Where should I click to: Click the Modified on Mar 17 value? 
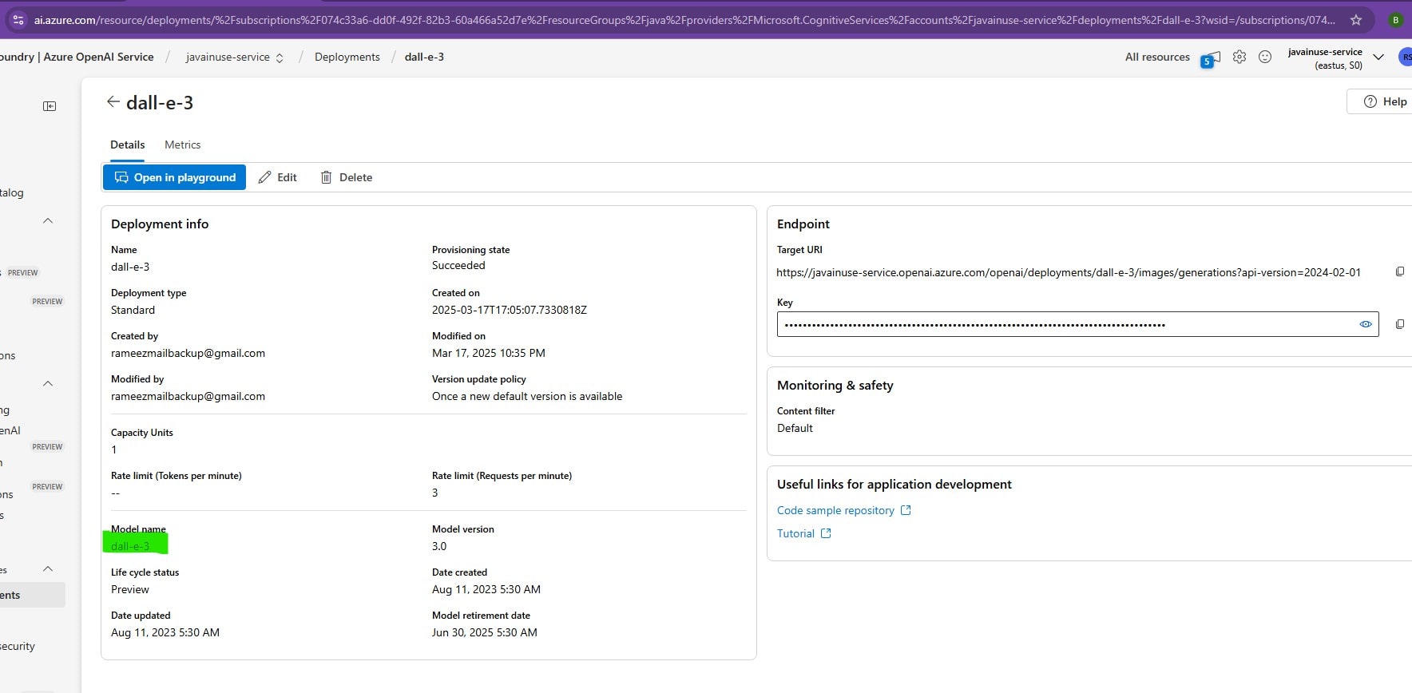tap(489, 353)
